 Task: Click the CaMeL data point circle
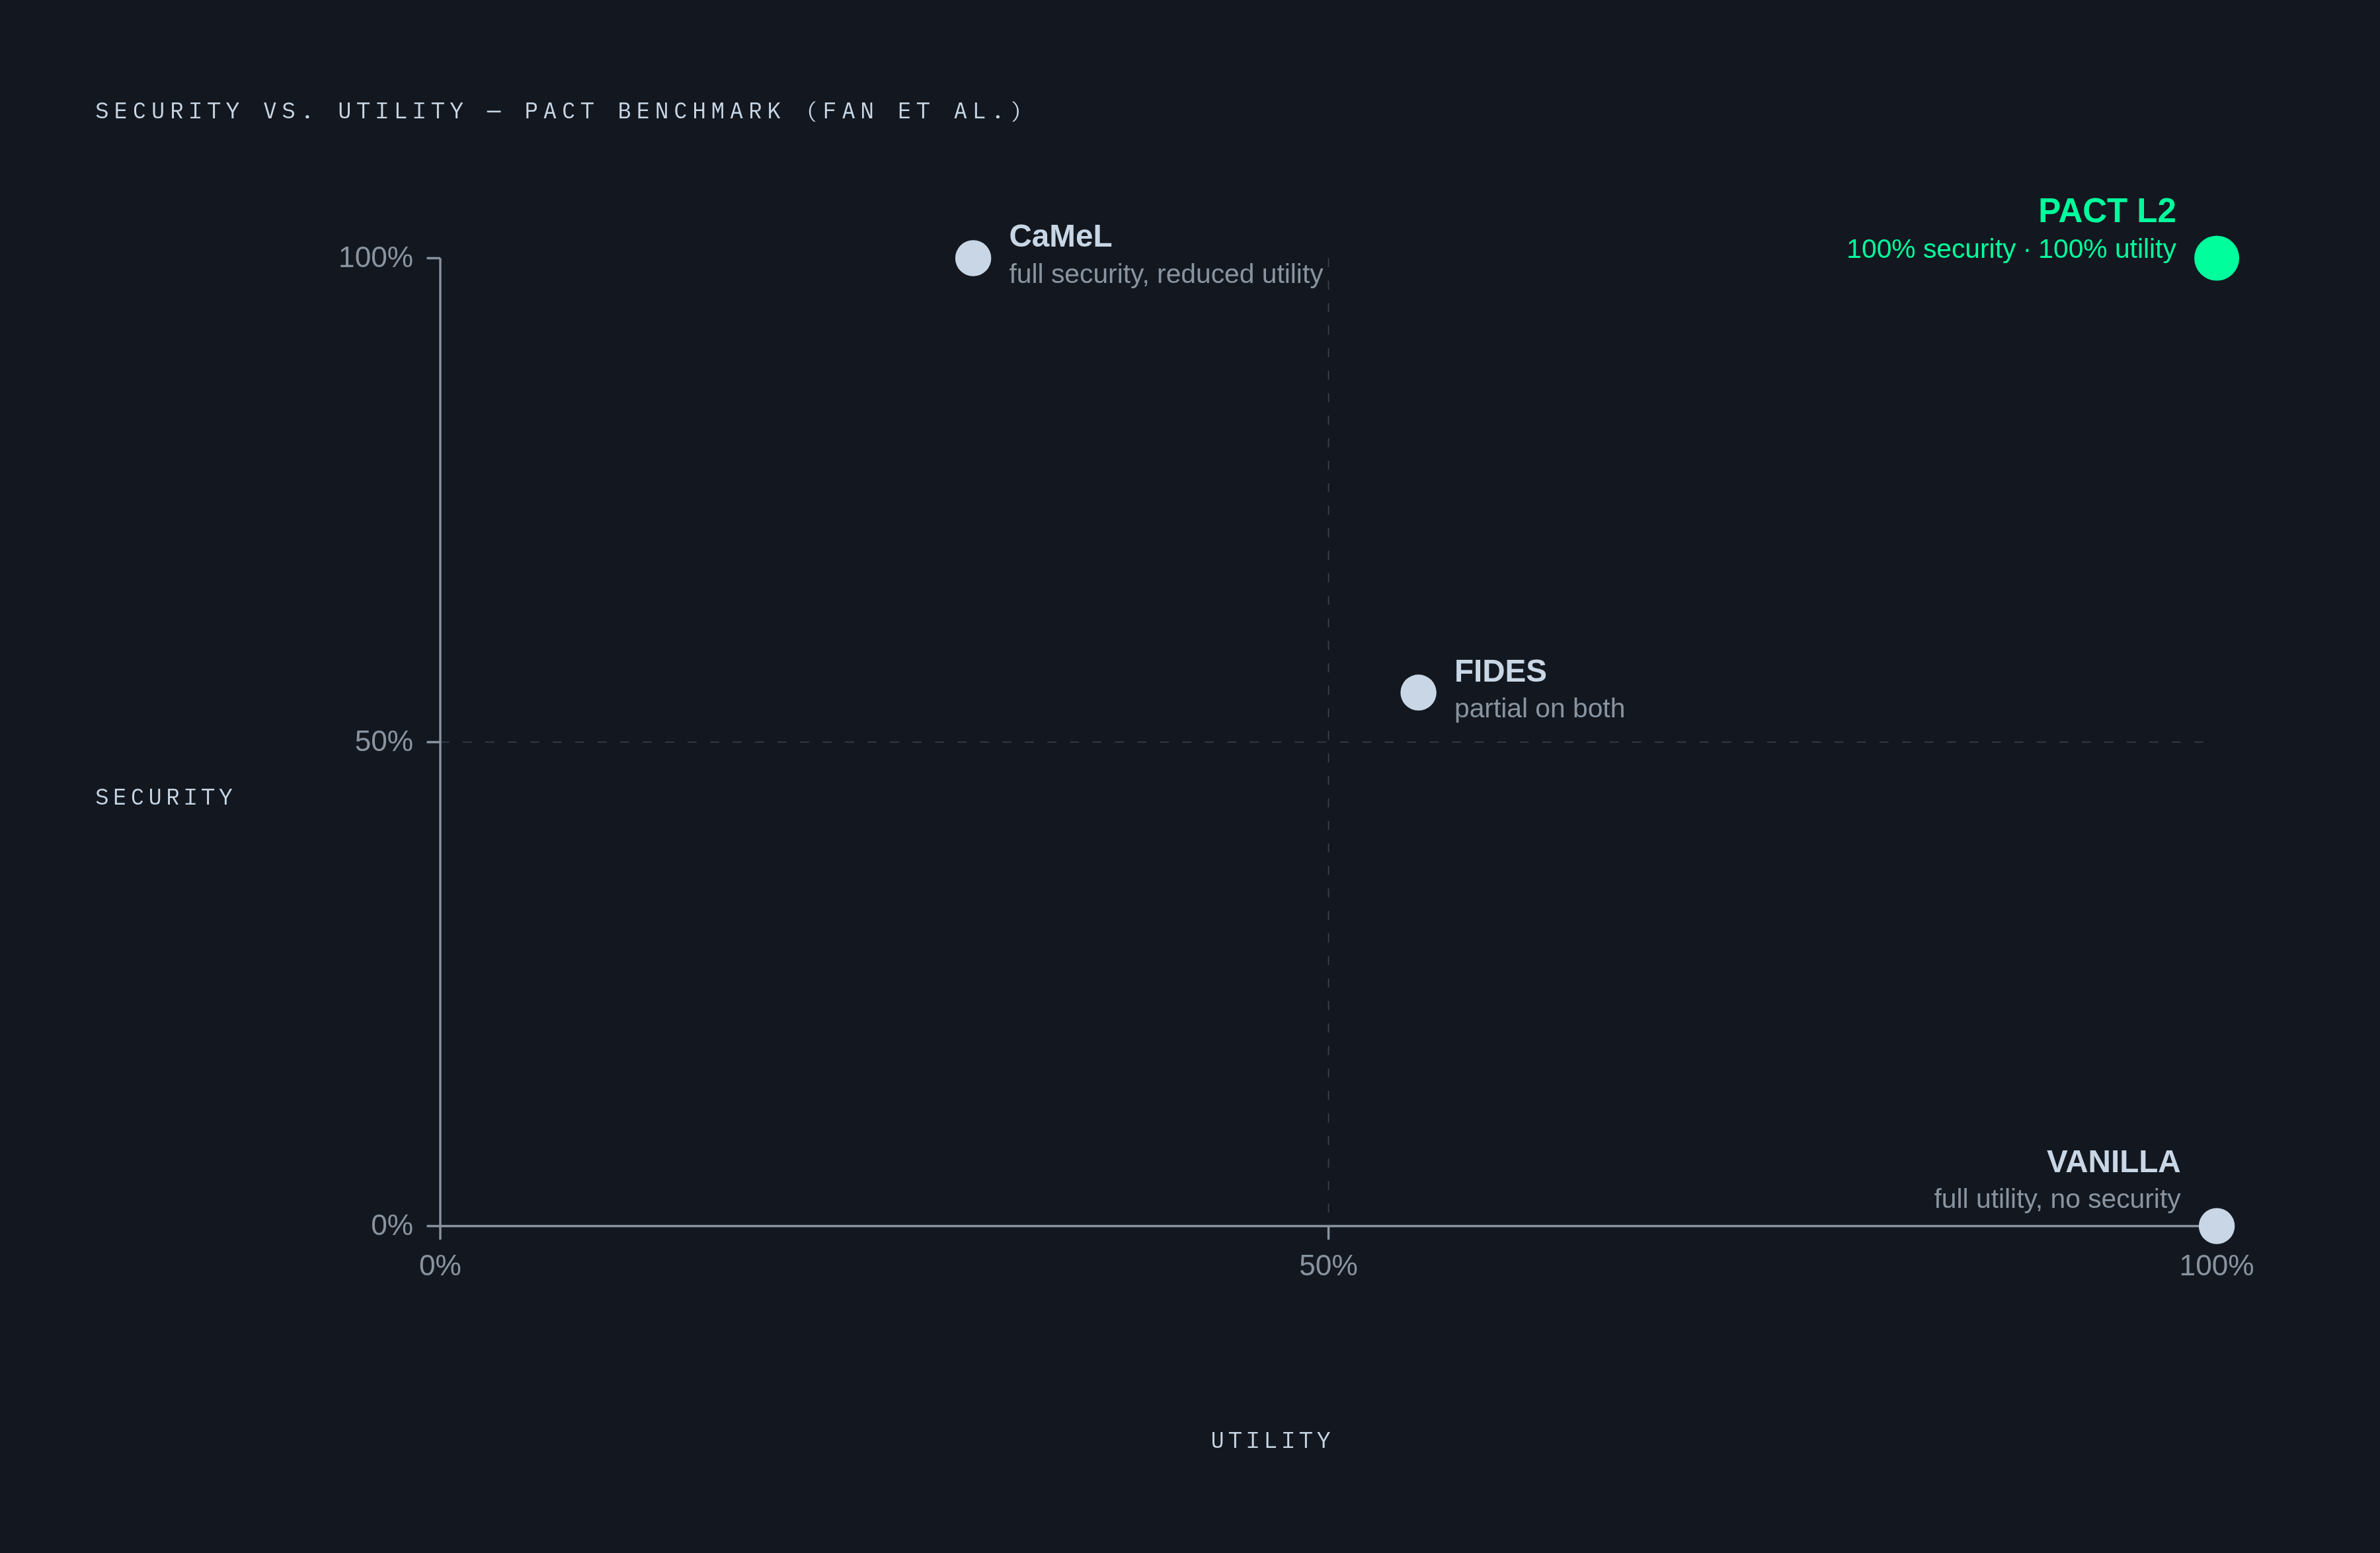coord(973,258)
